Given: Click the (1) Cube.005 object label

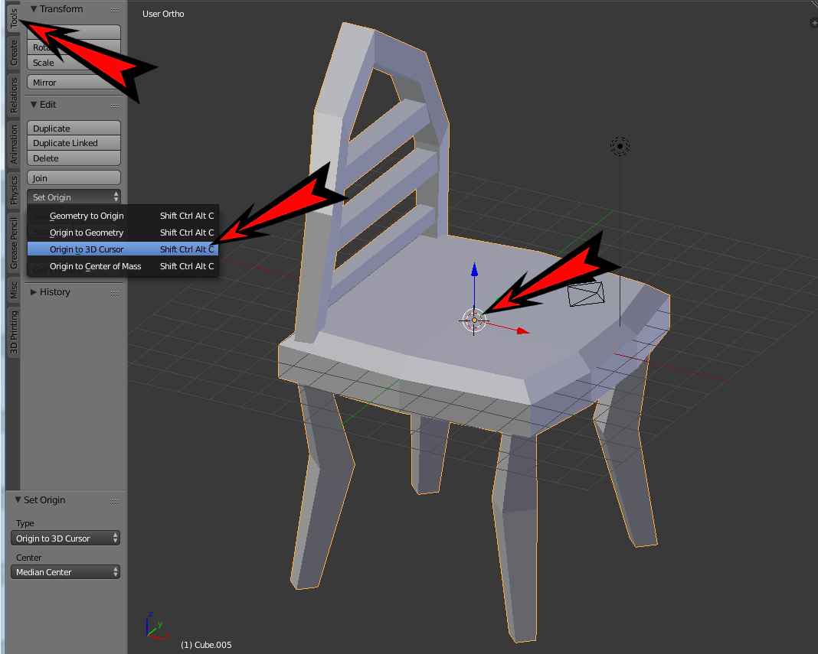Looking at the screenshot, I should (206, 645).
